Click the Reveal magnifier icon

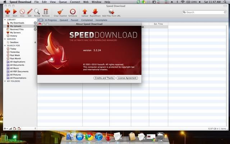point(37,12)
